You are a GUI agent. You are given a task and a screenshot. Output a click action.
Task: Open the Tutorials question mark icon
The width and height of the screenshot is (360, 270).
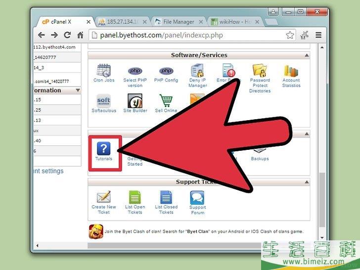click(103, 148)
